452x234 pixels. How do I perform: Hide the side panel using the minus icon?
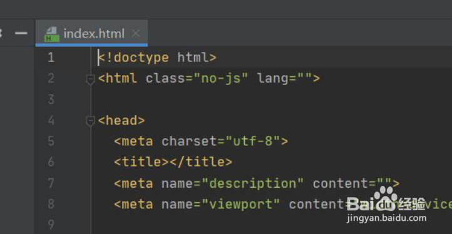[x=21, y=33]
